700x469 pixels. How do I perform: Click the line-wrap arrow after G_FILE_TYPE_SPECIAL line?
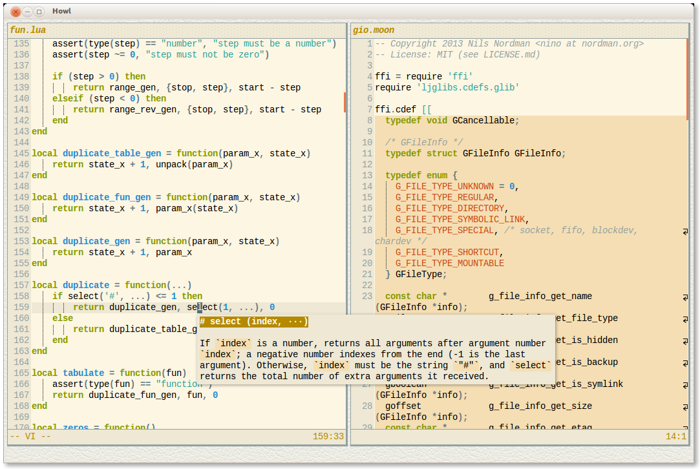pos(685,231)
